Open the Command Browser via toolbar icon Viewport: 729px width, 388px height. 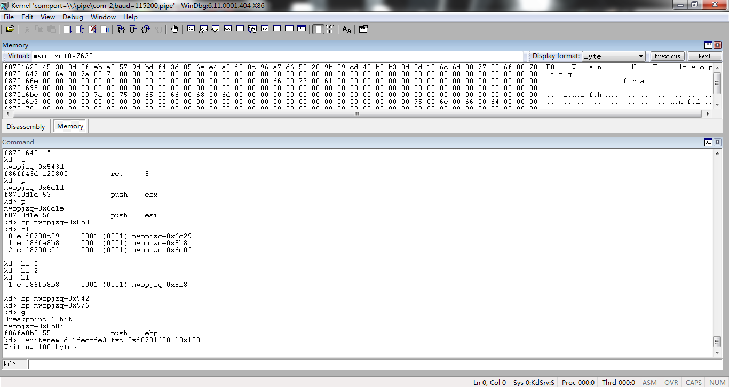(x=302, y=29)
